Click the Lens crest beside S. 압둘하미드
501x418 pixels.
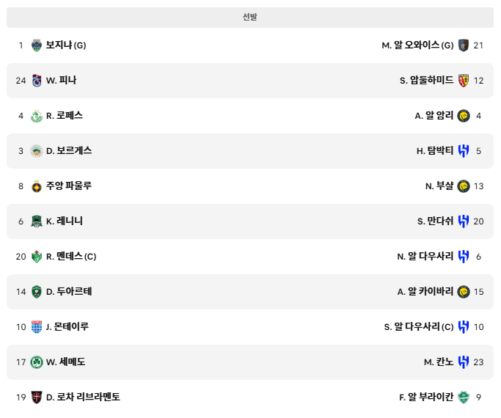tap(464, 81)
